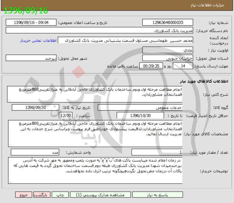
Task: Click the label گروه کالا
Action: (220, 108)
